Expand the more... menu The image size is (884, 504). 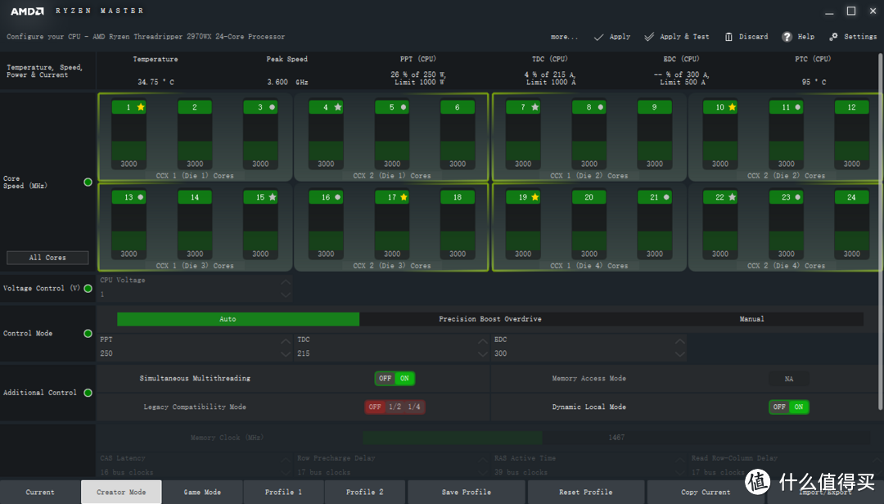564,37
